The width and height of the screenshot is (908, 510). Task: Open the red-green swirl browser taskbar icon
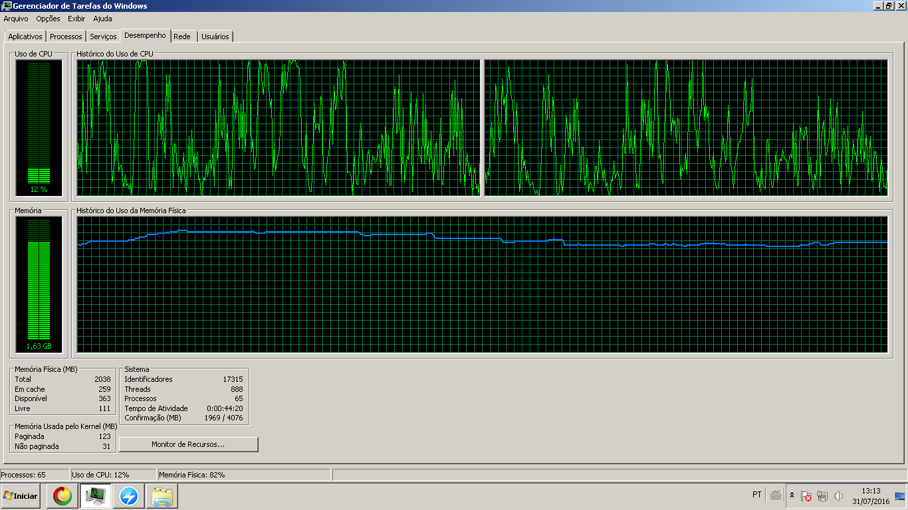pyautogui.click(x=62, y=495)
